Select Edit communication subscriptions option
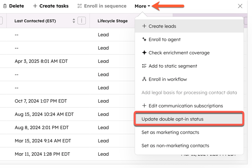This screenshot has width=252, height=168. point(185,106)
